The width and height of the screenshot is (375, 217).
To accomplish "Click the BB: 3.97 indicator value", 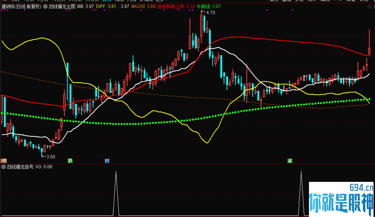I will coord(86,6).
